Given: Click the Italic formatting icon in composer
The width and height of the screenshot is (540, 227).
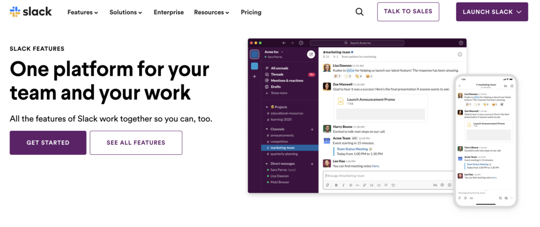Looking at the screenshot, I should click(x=343, y=185).
